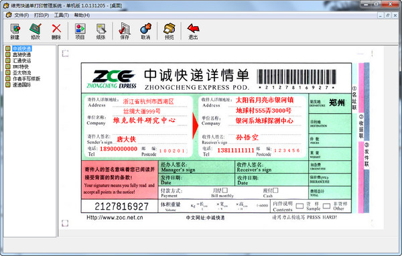Screen dimensions: 402x256
Task: Click the Other checkbox in Contents row
Action: point(326,206)
